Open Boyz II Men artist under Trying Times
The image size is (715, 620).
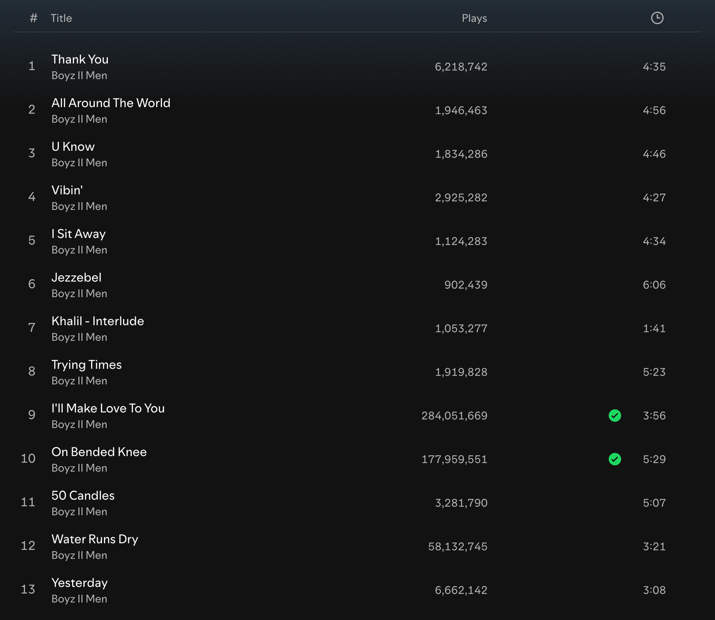(79, 381)
